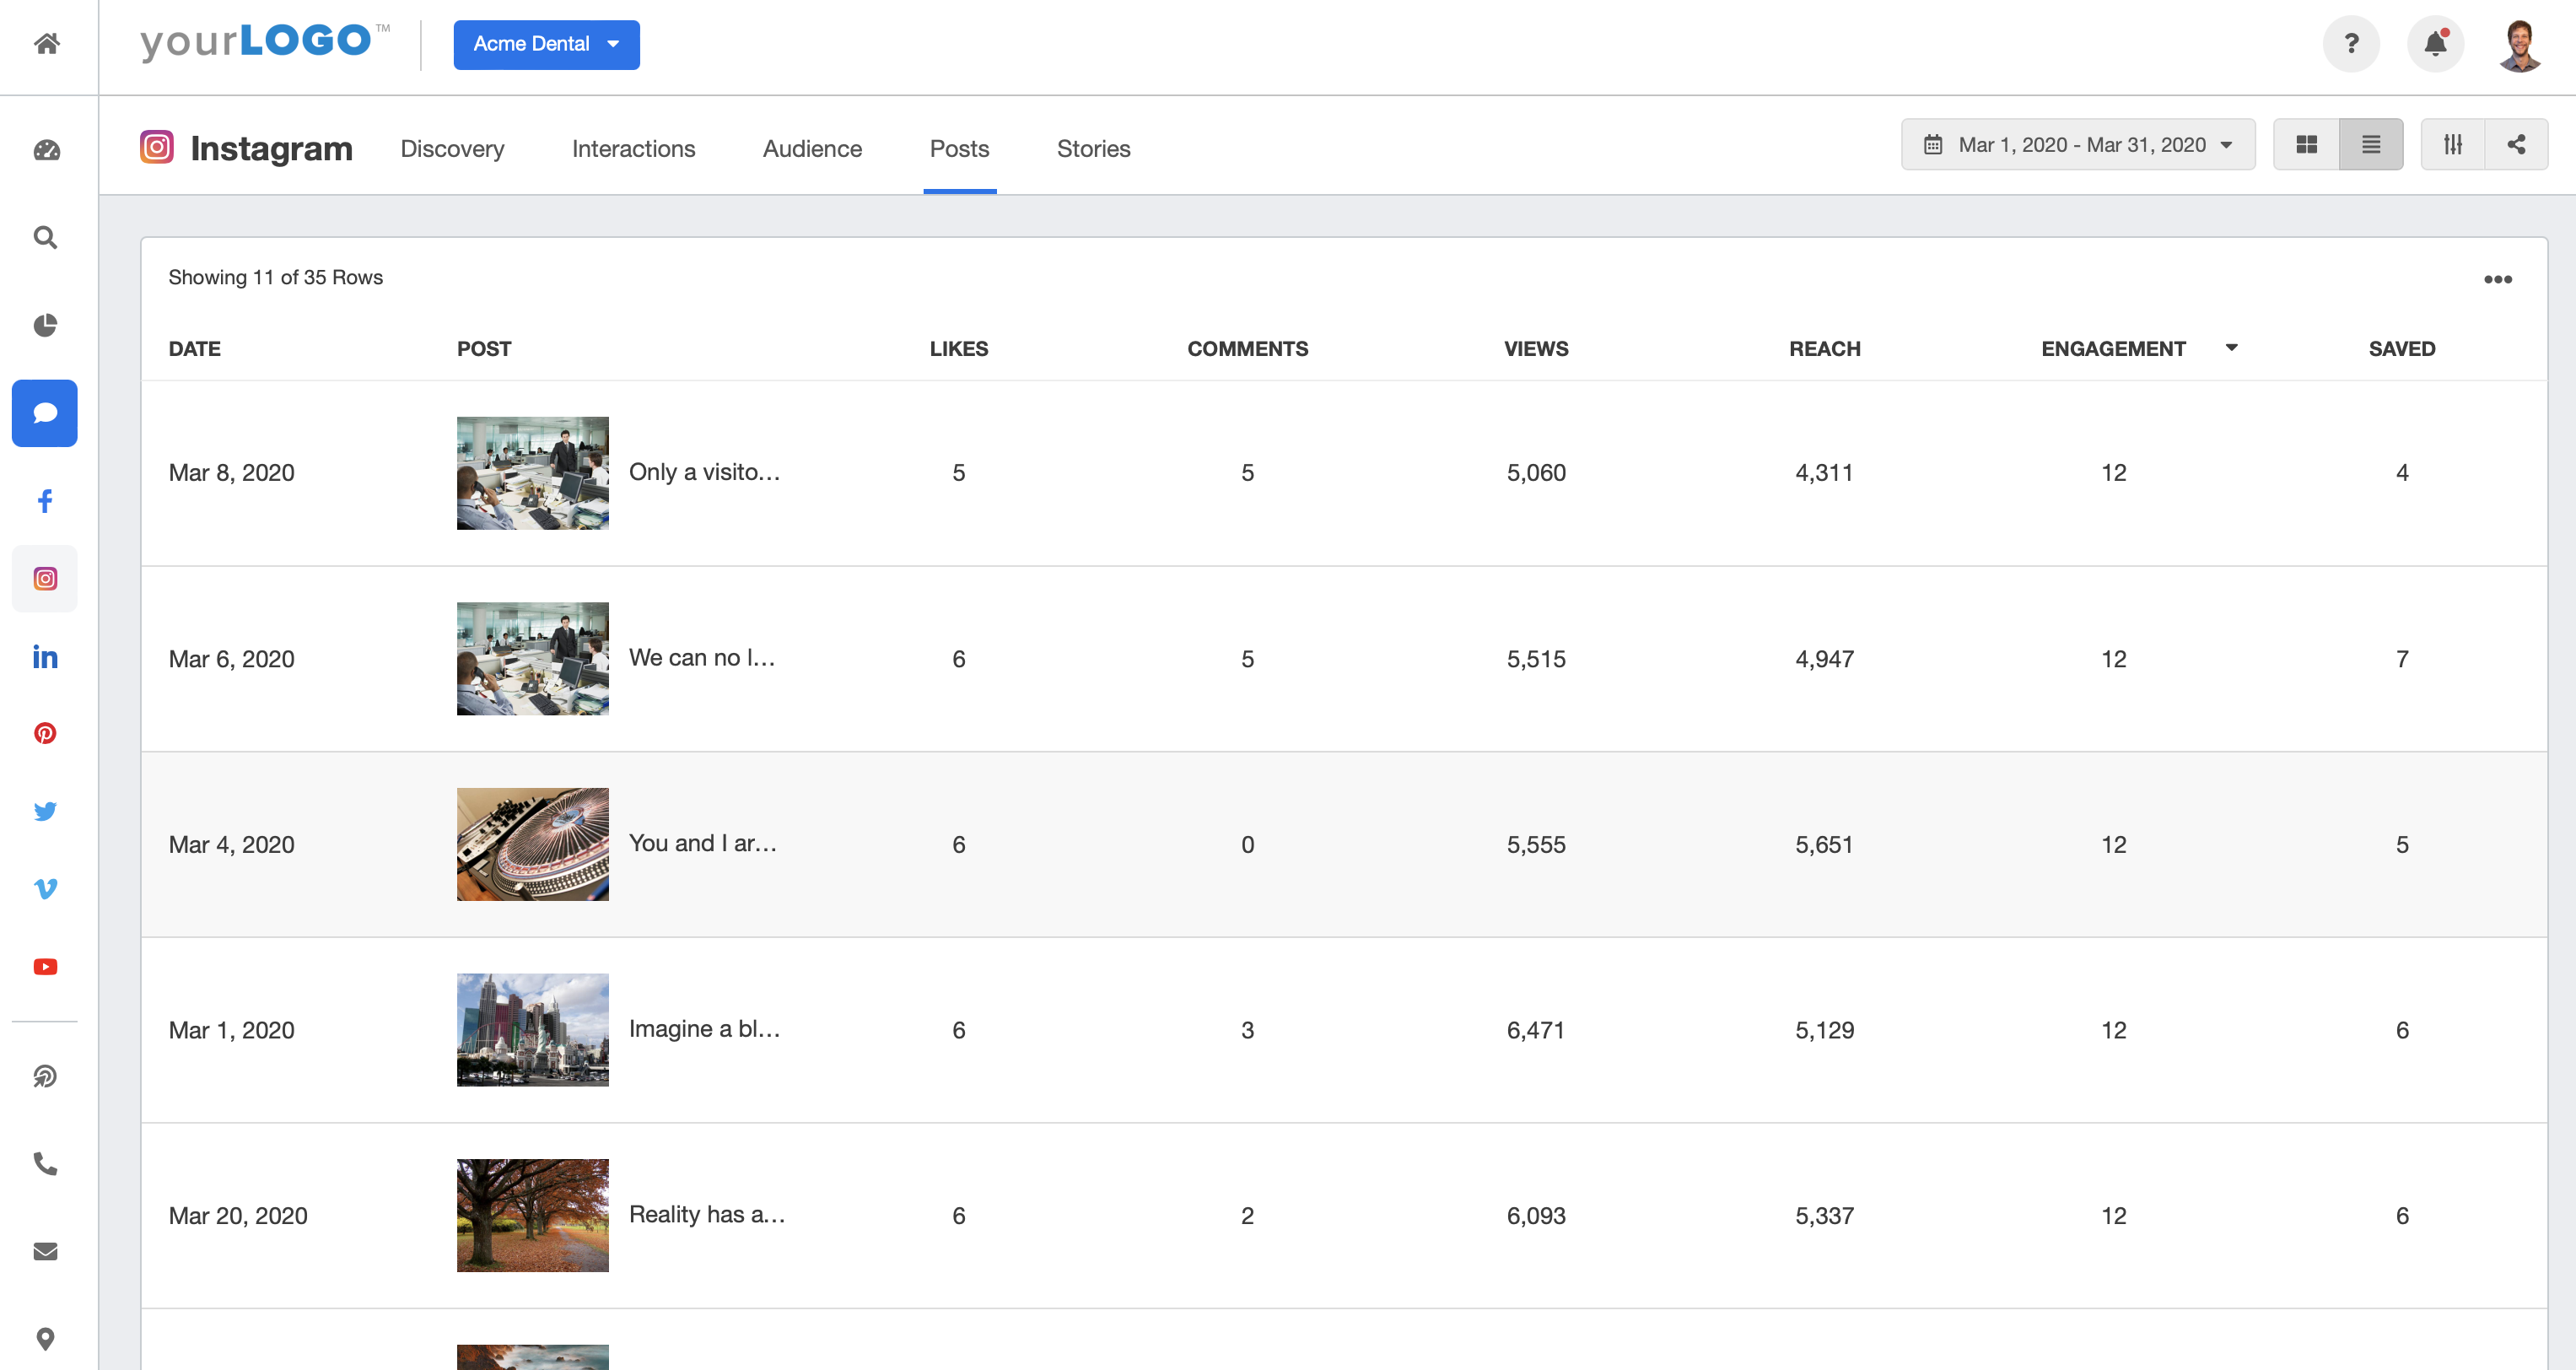Select the 4,947 reach cell
This screenshot has width=2576, height=1370.
[x=1824, y=659]
